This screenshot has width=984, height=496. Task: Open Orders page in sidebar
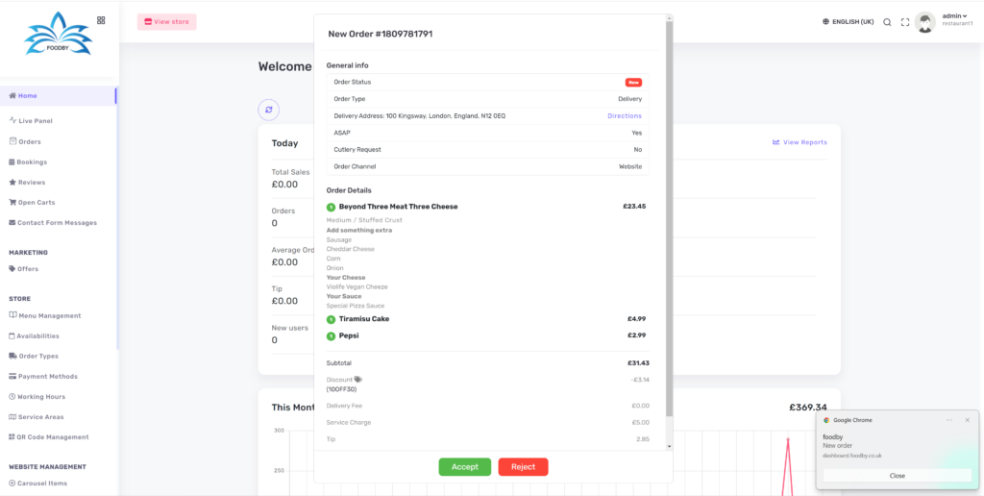pyautogui.click(x=29, y=141)
